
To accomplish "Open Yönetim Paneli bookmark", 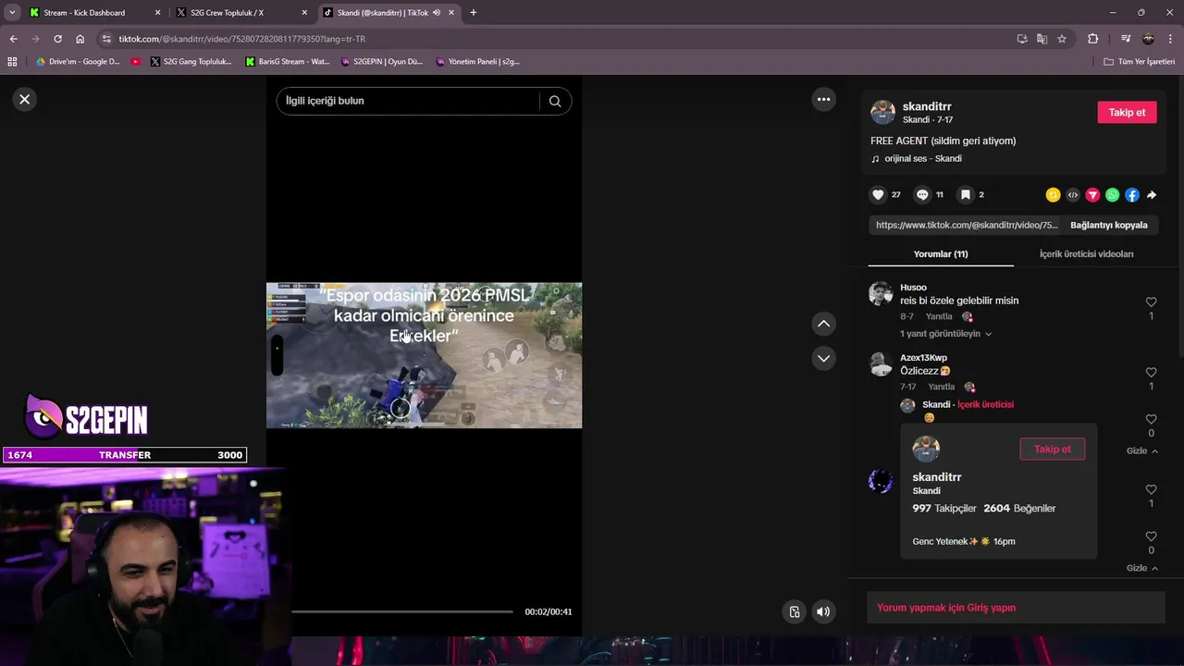I will [x=477, y=62].
